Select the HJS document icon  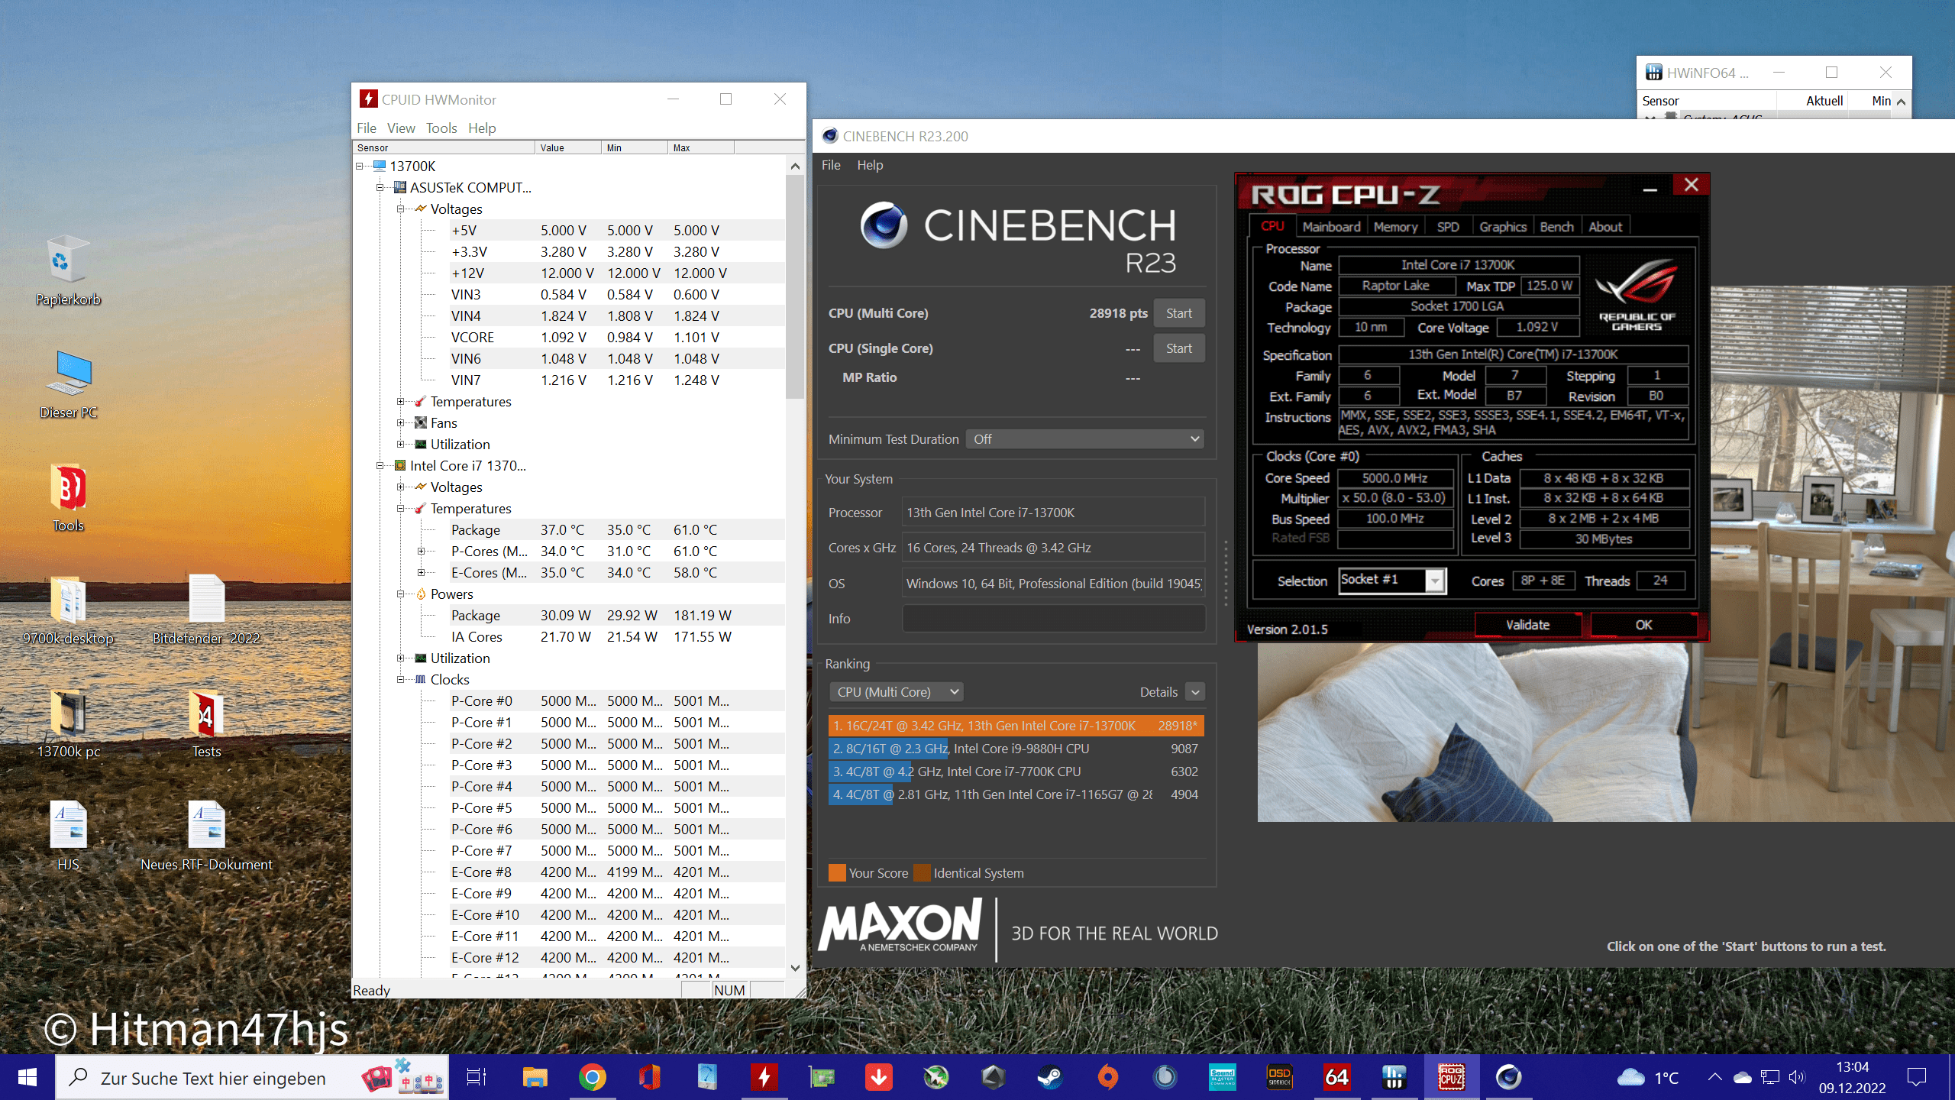(68, 836)
